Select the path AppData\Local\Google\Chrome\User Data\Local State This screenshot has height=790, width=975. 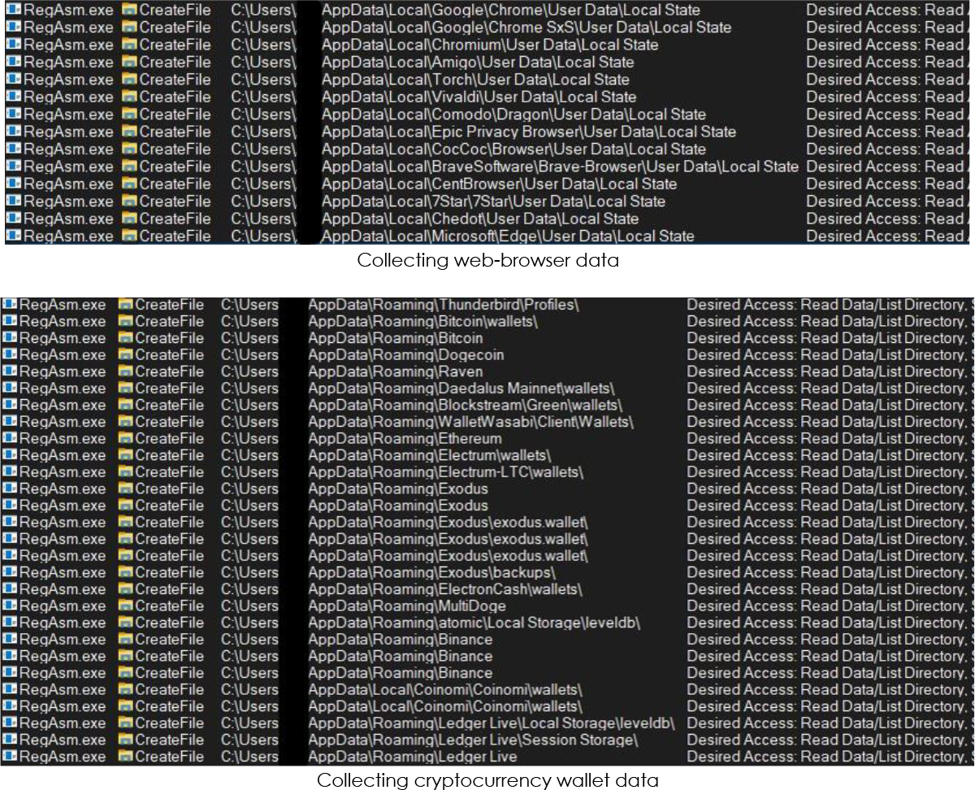[x=510, y=10]
